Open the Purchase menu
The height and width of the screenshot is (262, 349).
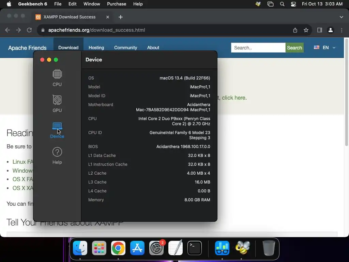117,4
